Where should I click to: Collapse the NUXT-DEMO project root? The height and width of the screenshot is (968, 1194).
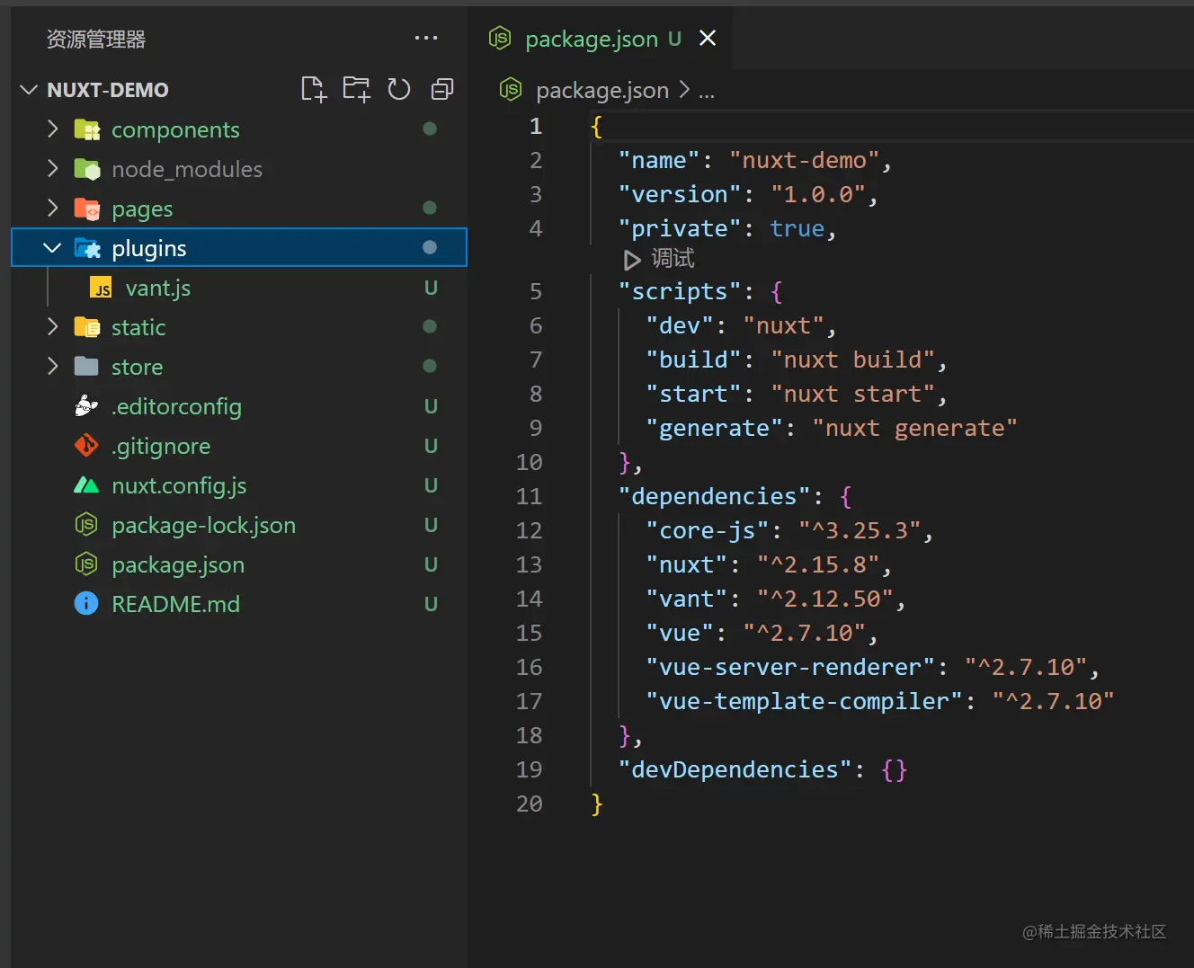[30, 90]
